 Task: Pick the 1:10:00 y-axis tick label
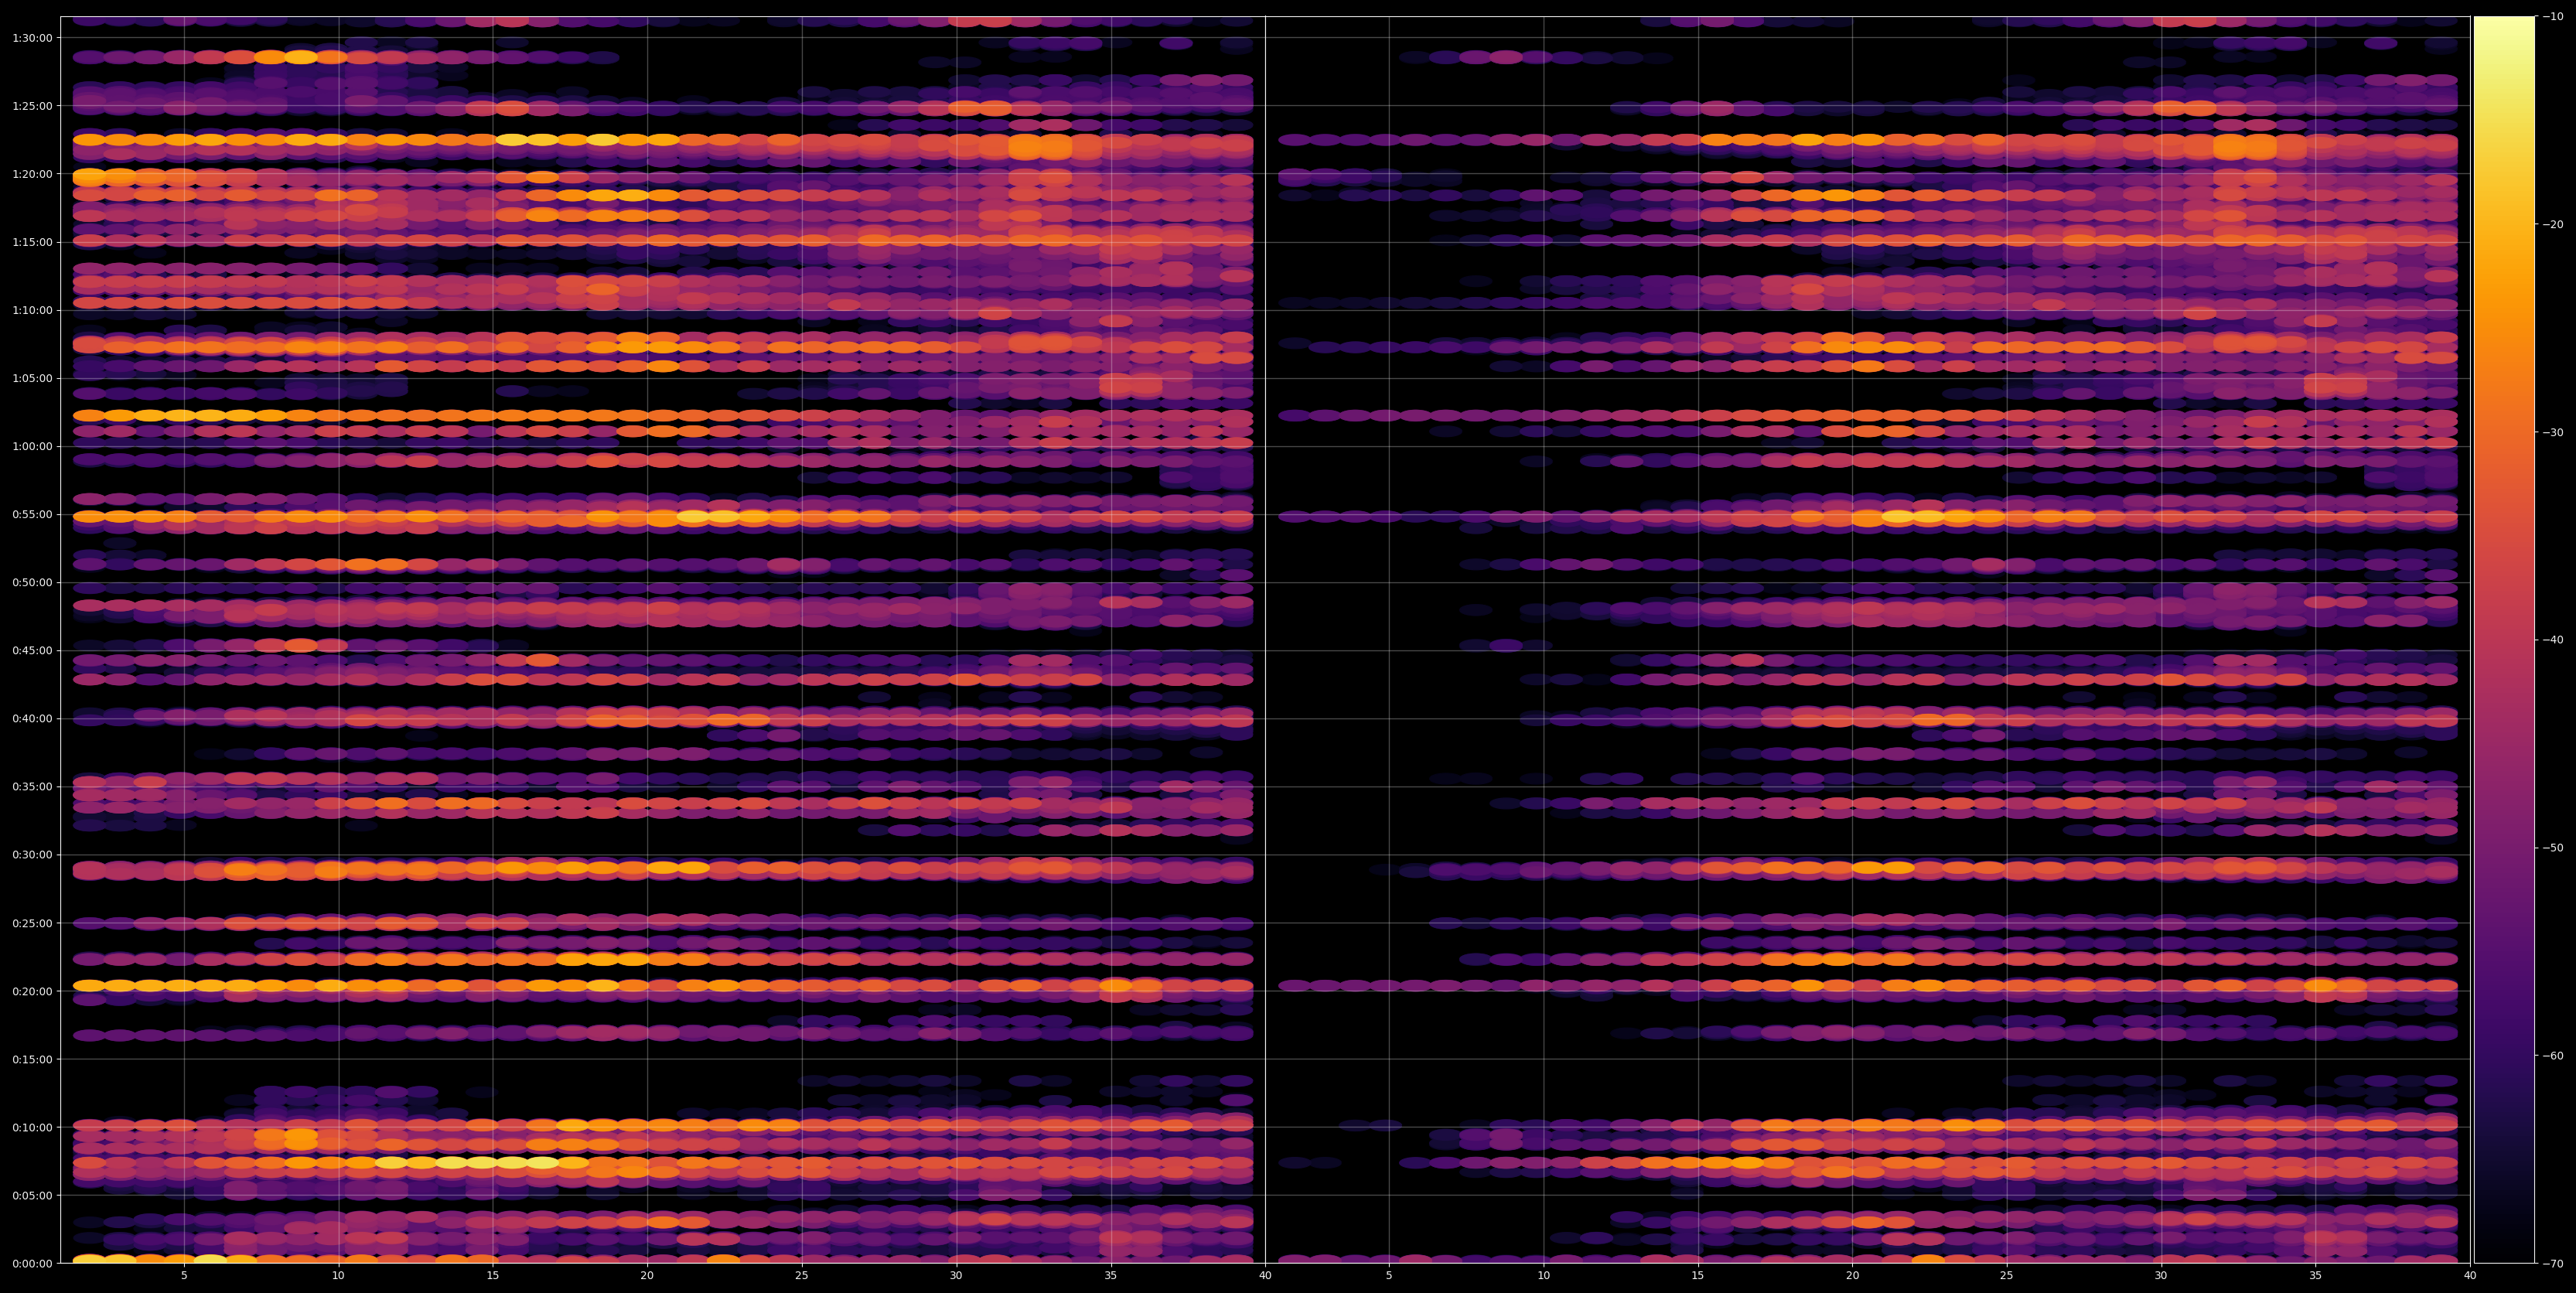(32, 310)
